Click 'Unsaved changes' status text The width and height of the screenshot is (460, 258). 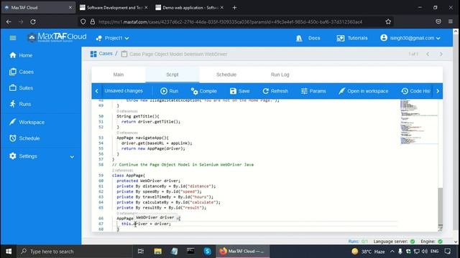coord(124,91)
